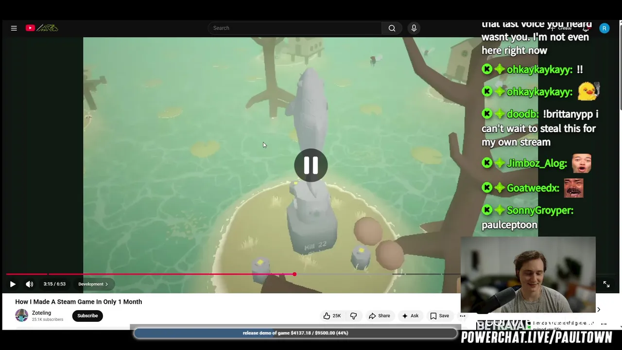Click the 3:15 / 6:53 time display
Viewport: 622px width, 350px height.
pyautogui.click(x=54, y=284)
